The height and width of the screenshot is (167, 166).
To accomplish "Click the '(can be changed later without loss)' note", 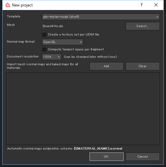I will 90,57.
